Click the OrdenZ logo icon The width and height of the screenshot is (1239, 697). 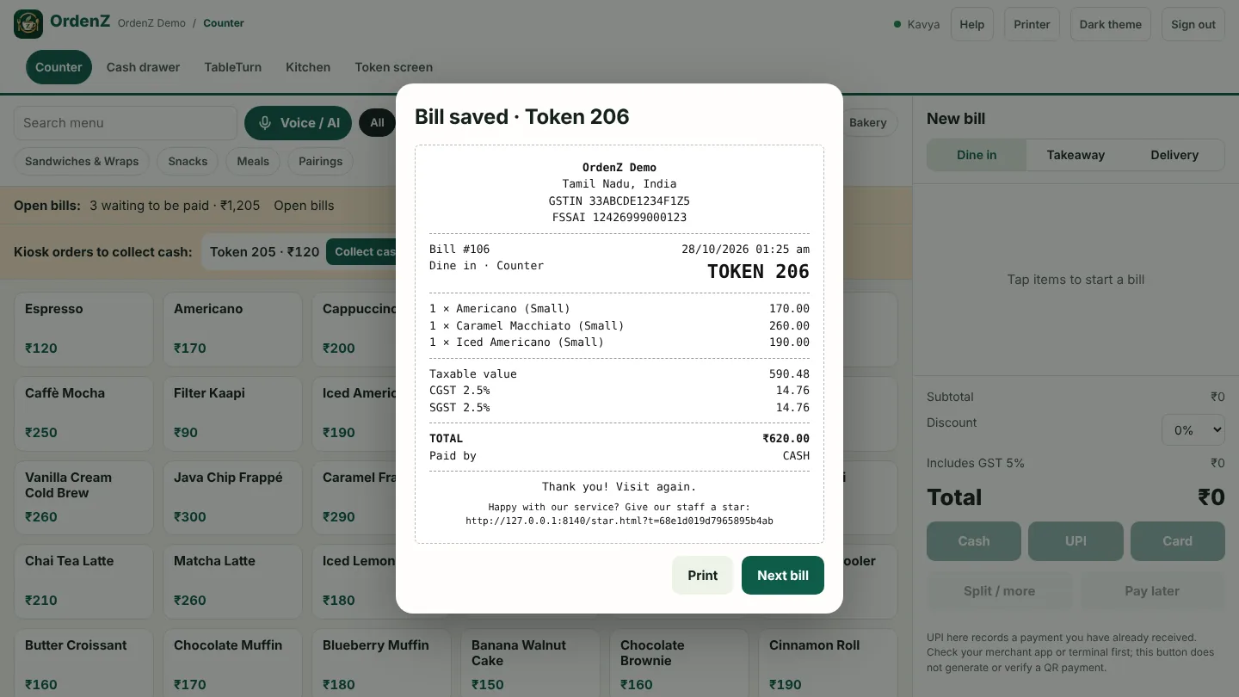[28, 24]
